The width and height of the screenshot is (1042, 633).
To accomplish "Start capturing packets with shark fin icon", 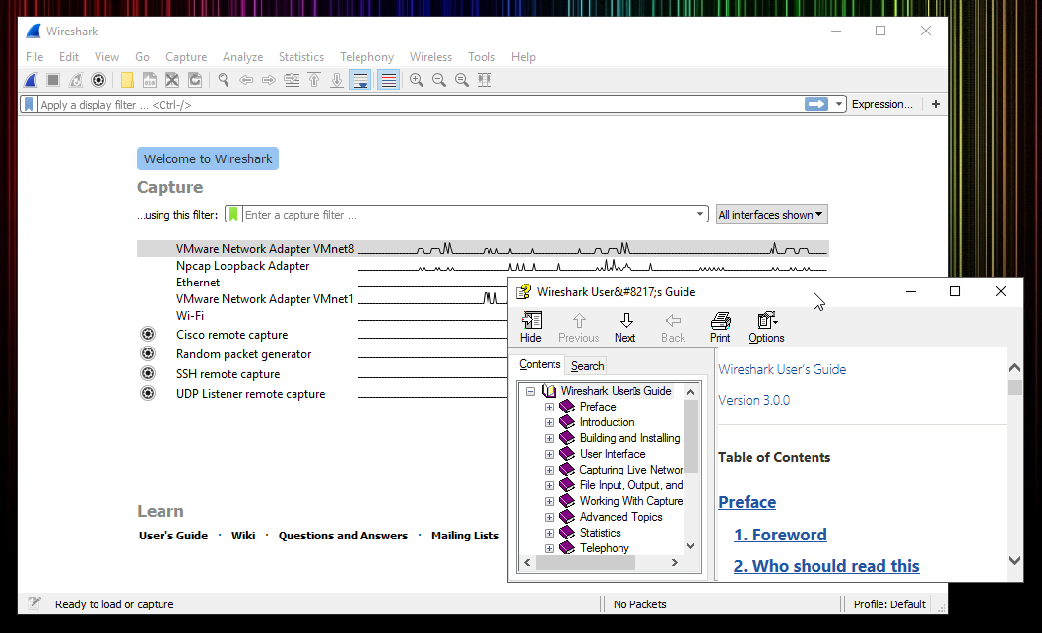I will [31, 80].
